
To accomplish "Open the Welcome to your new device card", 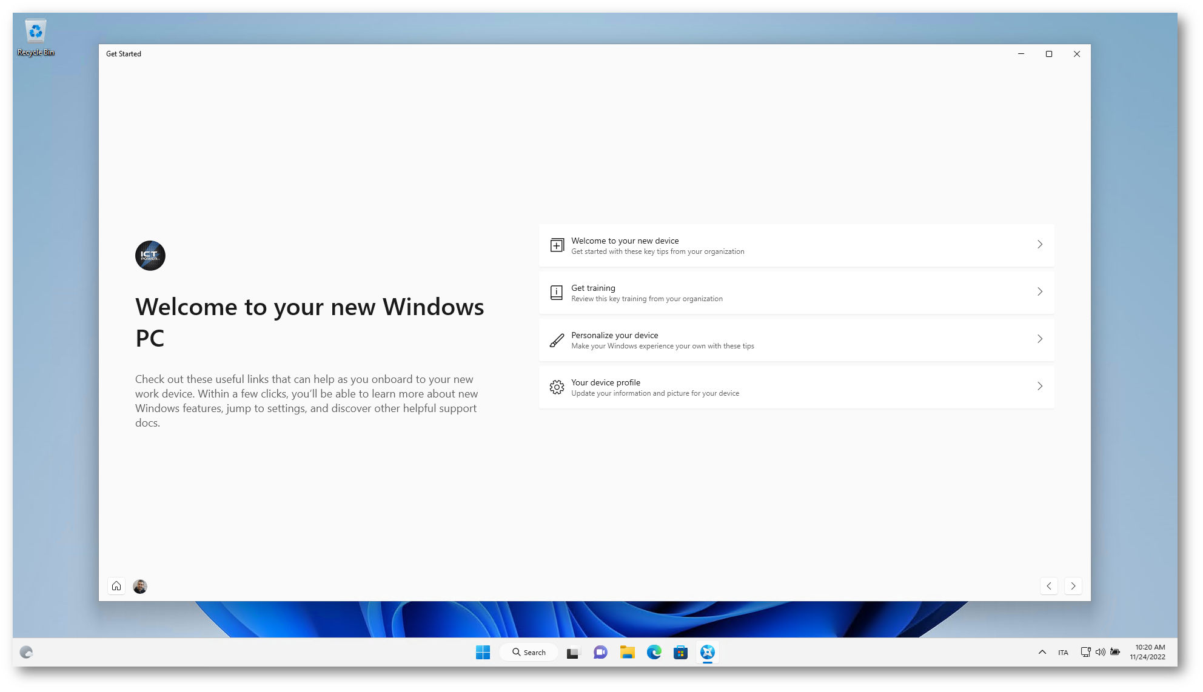I will [796, 245].
